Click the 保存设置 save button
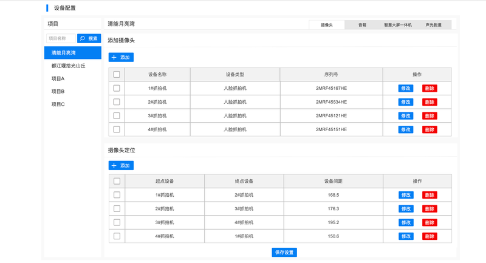The image size is (486, 263). pos(284,253)
